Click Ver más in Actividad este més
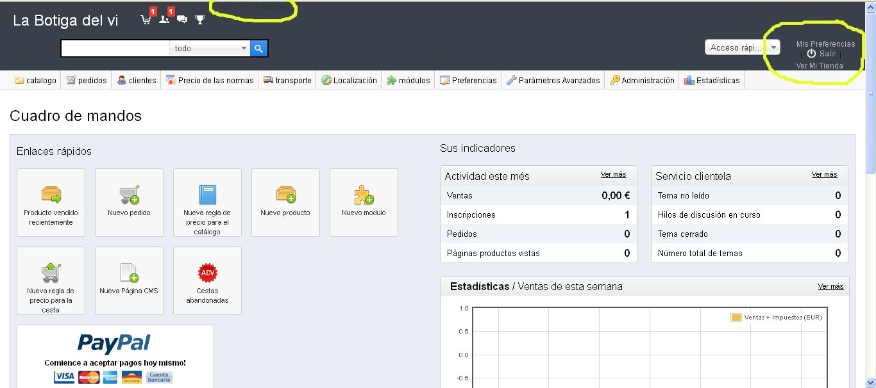 [x=613, y=174]
